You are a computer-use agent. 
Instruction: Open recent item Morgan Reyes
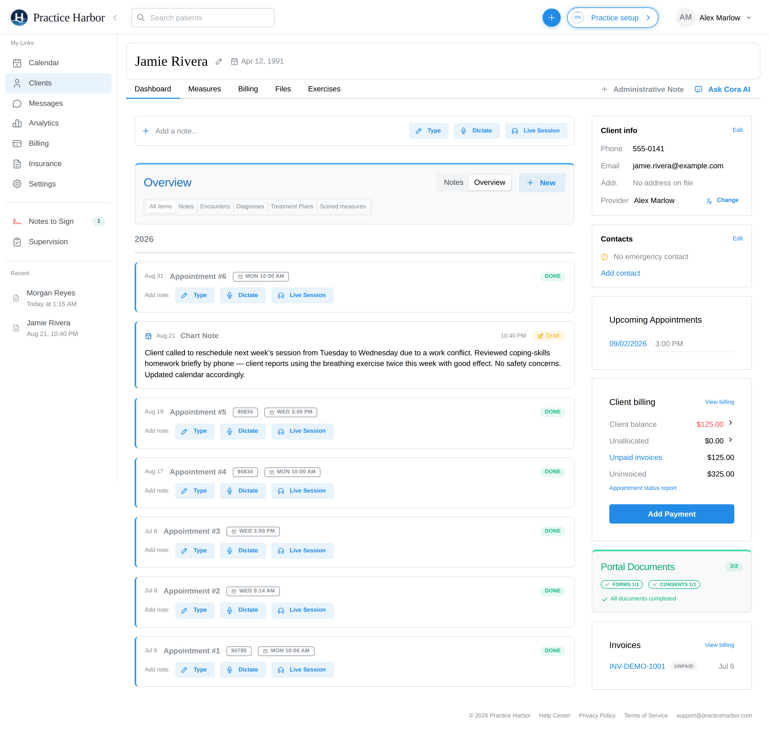click(58, 298)
